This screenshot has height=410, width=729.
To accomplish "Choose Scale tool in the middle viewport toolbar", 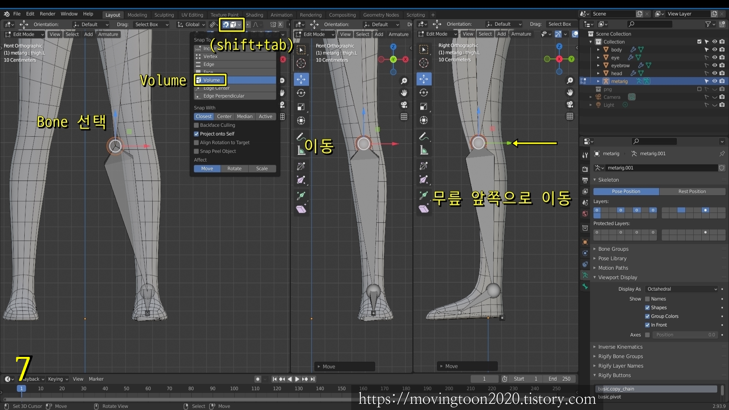I will [301, 107].
